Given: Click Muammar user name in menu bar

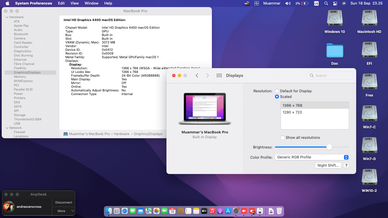Looking at the screenshot, I should tap(272, 3).
